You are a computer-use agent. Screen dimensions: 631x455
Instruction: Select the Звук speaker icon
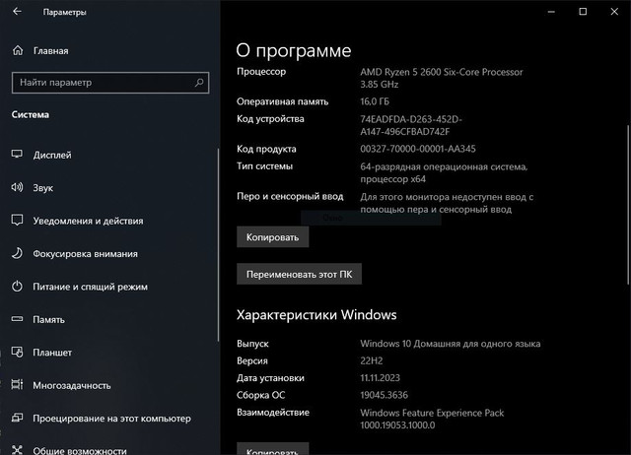coord(17,187)
